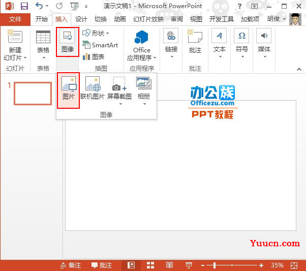
Task: Switch to Slide Sorter view
Action: click(x=150, y=265)
